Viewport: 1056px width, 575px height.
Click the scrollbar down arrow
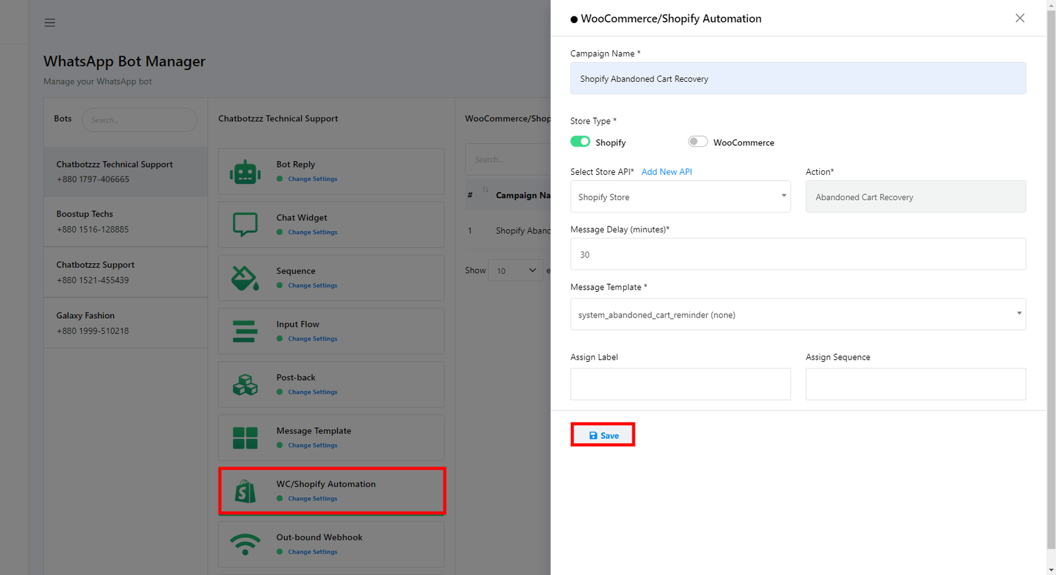[x=1051, y=569]
